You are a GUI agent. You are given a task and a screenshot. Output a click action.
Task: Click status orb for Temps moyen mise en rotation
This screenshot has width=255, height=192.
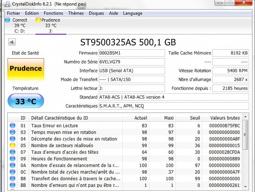coord(12,132)
